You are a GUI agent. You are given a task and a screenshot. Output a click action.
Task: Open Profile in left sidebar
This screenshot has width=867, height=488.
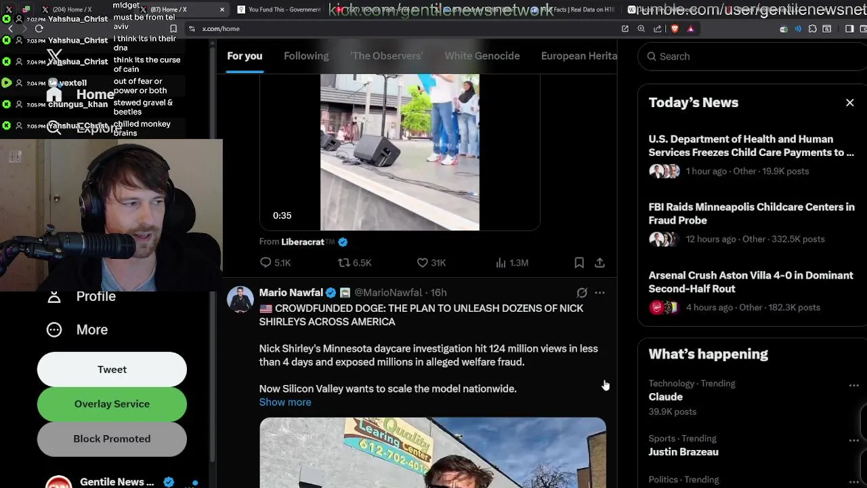[x=96, y=296]
